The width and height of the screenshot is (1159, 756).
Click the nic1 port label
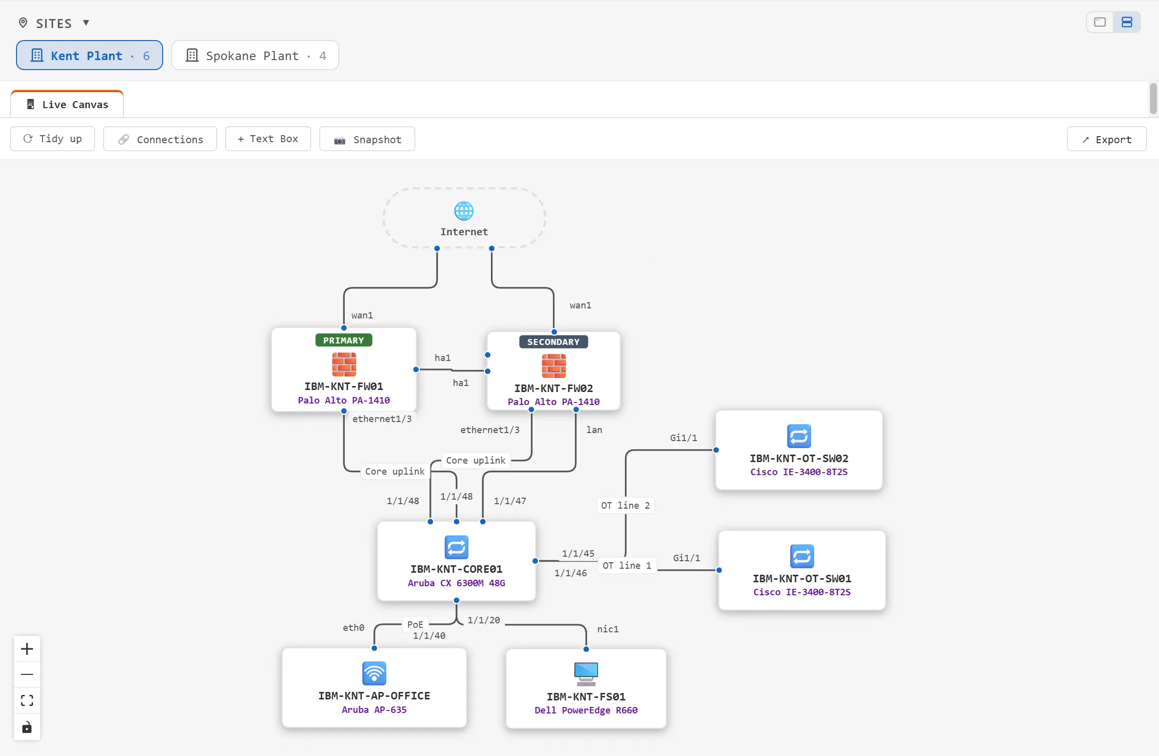point(608,629)
